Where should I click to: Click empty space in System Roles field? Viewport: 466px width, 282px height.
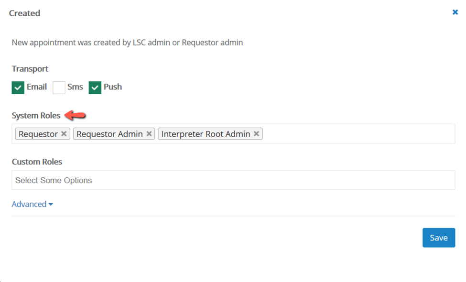[x=358, y=134]
